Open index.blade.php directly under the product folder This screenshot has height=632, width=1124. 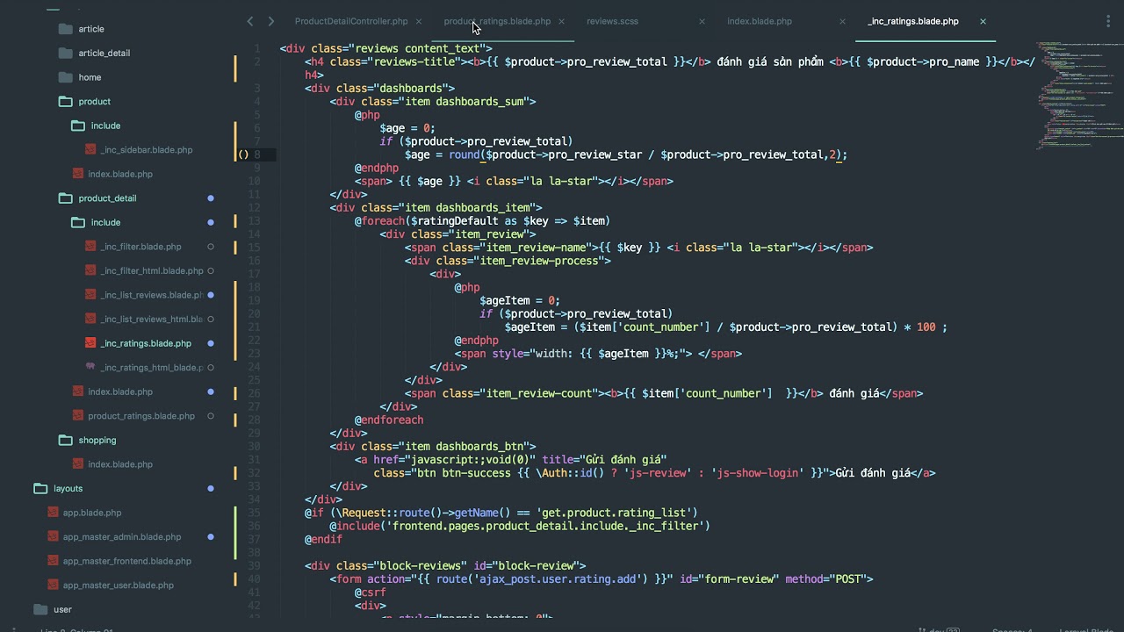pos(120,174)
